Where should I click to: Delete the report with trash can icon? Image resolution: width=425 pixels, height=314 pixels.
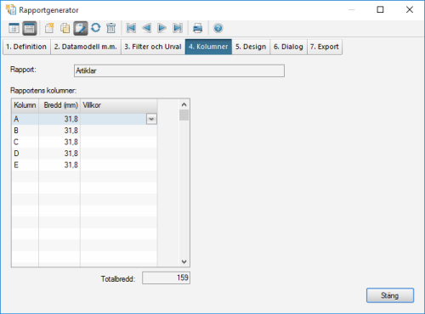tap(111, 28)
